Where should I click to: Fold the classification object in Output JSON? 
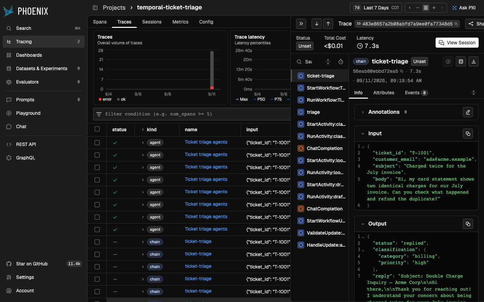[363, 250]
